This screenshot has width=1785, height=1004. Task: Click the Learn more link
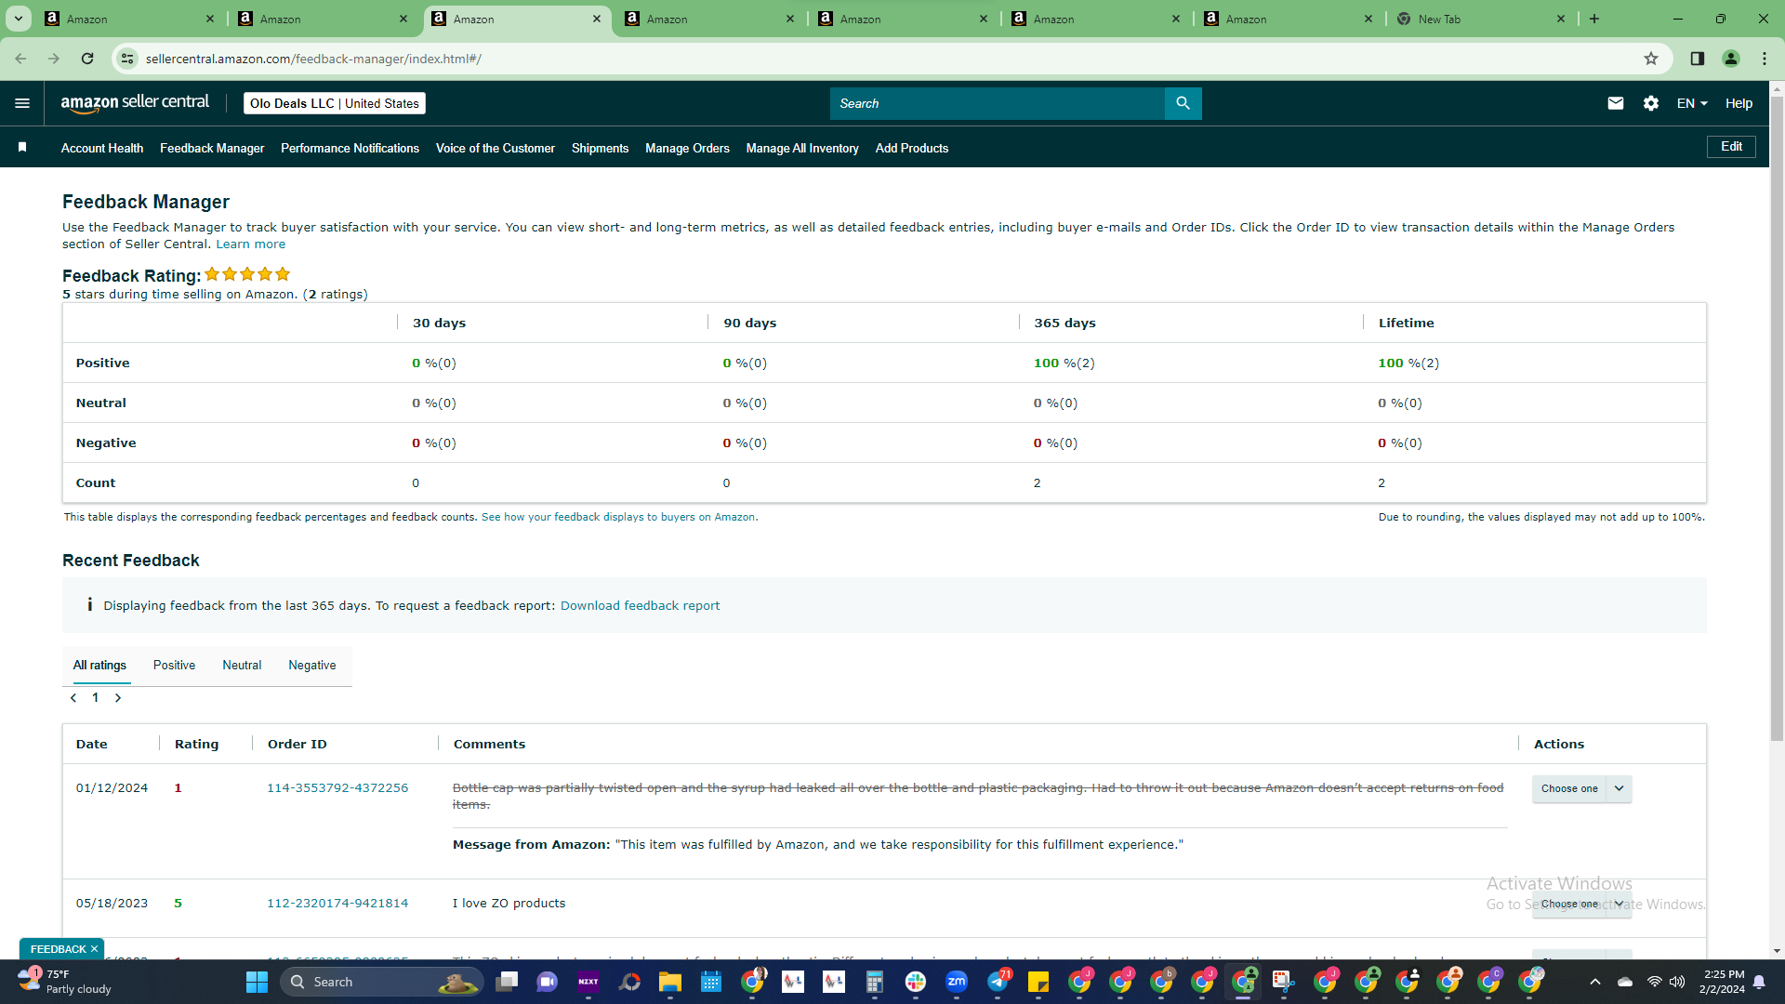click(251, 244)
